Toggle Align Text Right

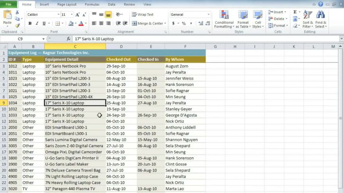pos(108,23)
